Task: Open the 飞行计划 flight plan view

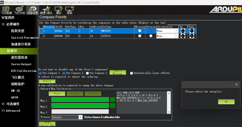Action: coord(19,10)
